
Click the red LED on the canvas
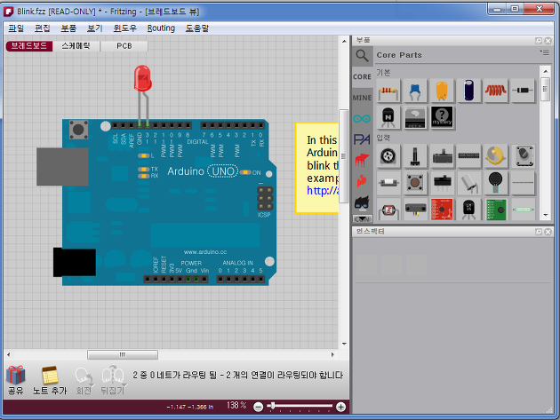(x=142, y=78)
